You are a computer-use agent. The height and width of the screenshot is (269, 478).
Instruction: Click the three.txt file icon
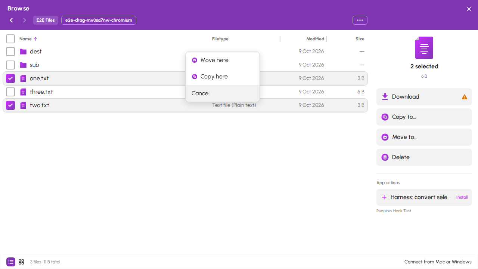pos(23,92)
